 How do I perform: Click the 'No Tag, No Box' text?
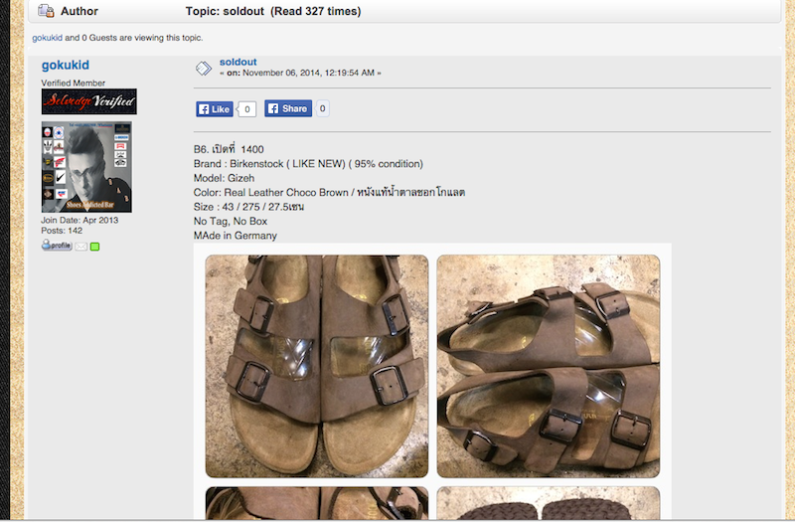click(231, 221)
